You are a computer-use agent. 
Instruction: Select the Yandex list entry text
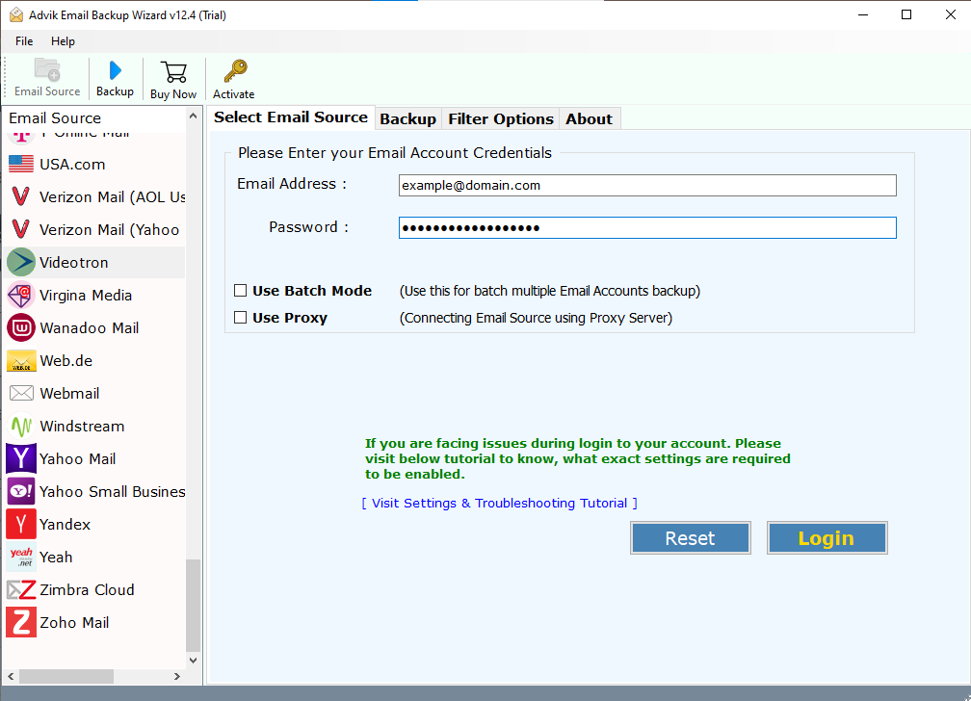click(x=66, y=525)
